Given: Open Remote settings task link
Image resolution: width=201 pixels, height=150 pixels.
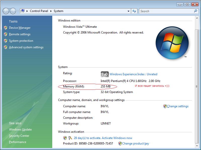Looking at the screenshot, I should (x=20, y=34).
